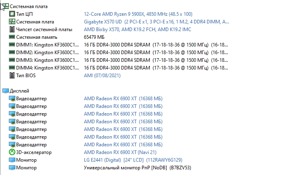
Task: Click the DIMM1 memory module icon
Action: (x=12, y=45)
